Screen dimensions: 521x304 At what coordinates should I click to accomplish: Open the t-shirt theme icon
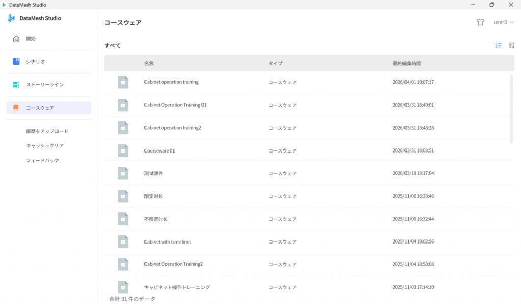tap(480, 22)
